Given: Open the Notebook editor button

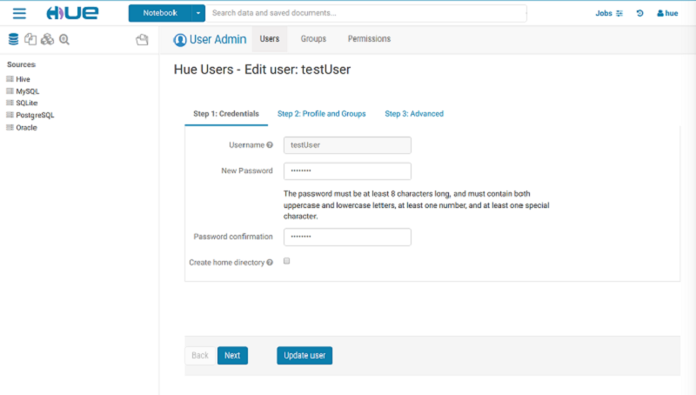Looking at the screenshot, I should [x=160, y=13].
